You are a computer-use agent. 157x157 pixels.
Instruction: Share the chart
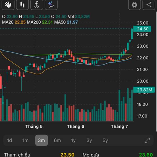point(149,5)
